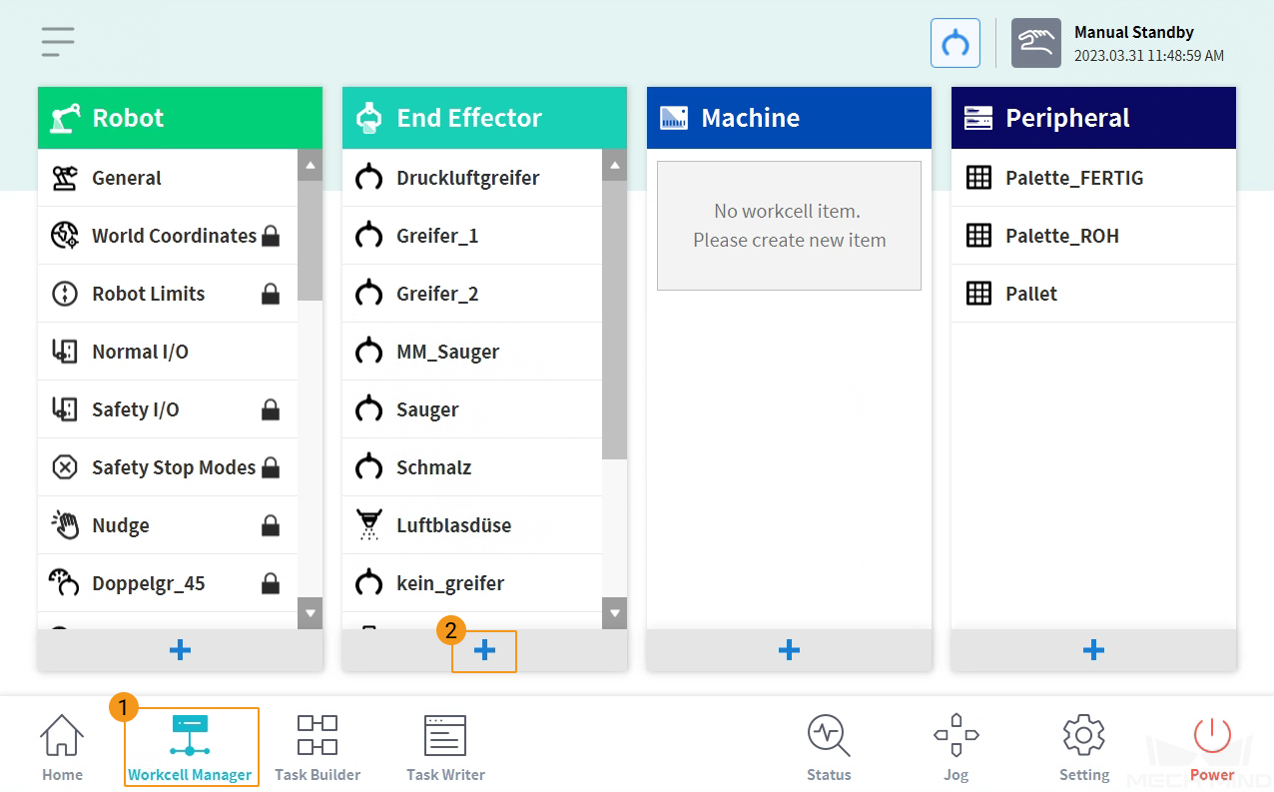The height and width of the screenshot is (792, 1274).
Task: Click the blue robot status icon
Action: pos(955,43)
